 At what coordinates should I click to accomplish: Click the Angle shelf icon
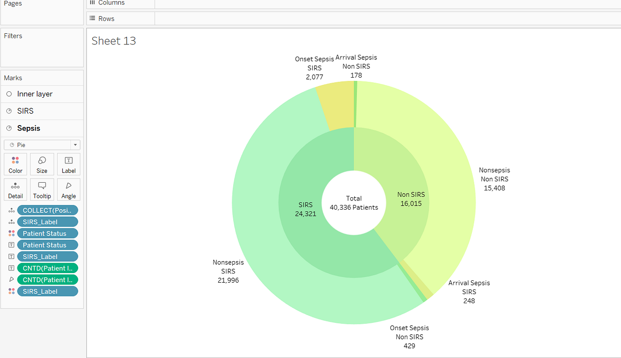69,190
